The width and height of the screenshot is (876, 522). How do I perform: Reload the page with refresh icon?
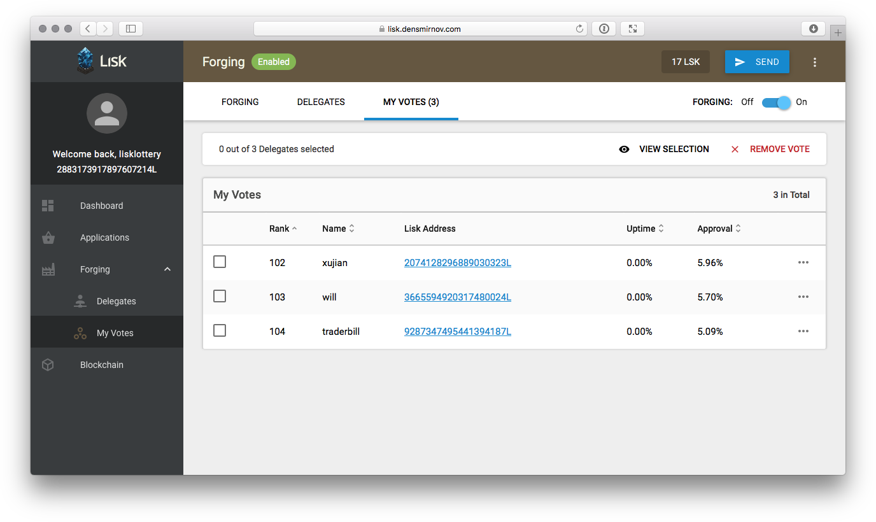[x=579, y=29]
